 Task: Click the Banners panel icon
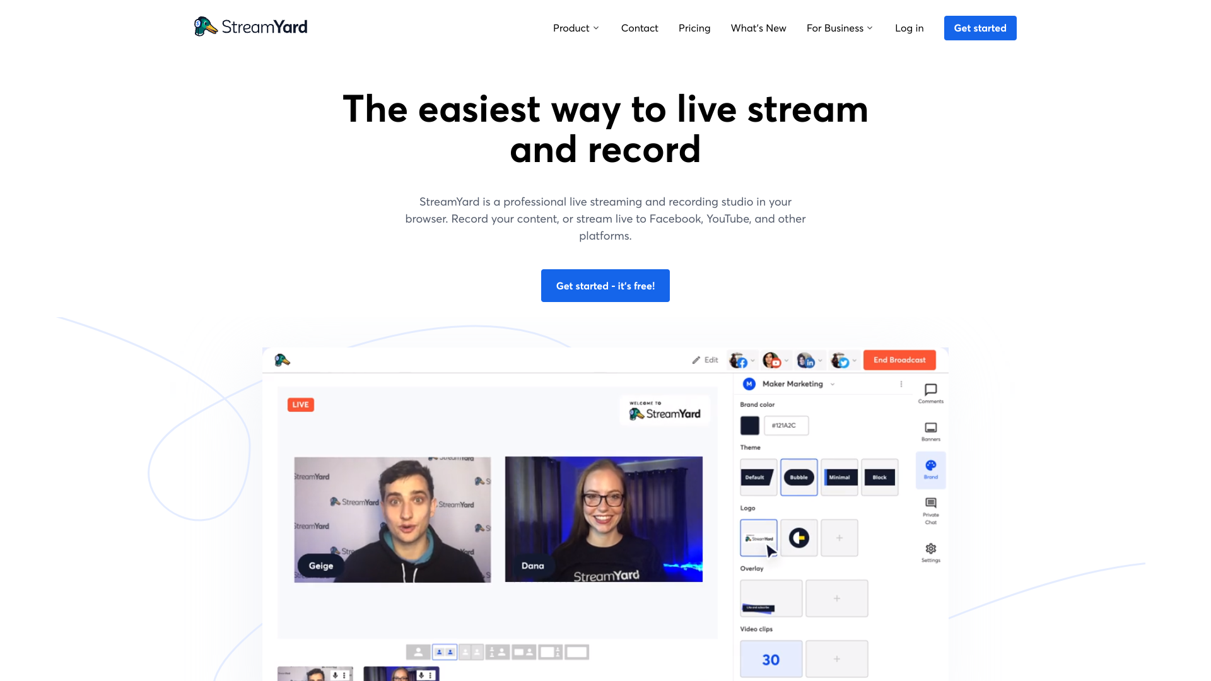[931, 430]
